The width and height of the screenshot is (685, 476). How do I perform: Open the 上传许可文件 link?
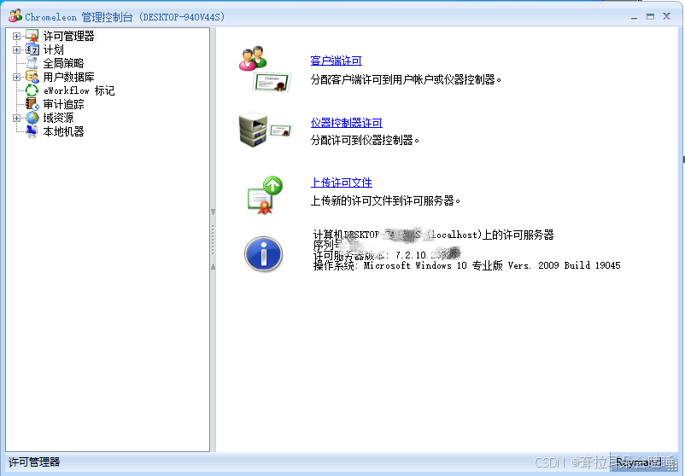(341, 183)
